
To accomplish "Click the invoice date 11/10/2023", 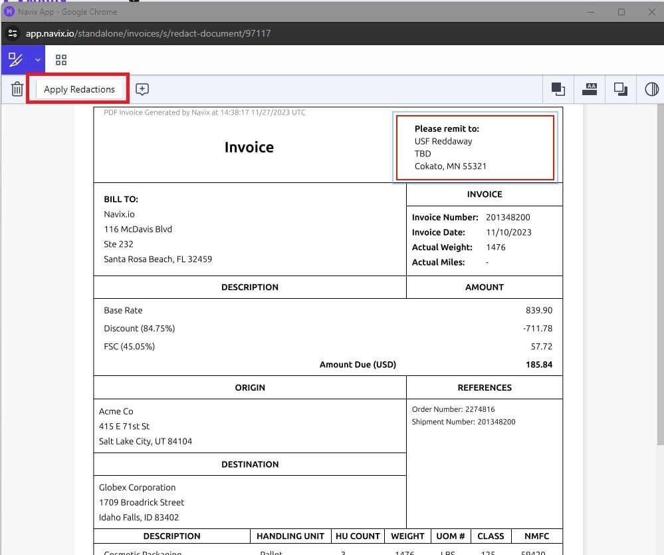I will [508, 232].
